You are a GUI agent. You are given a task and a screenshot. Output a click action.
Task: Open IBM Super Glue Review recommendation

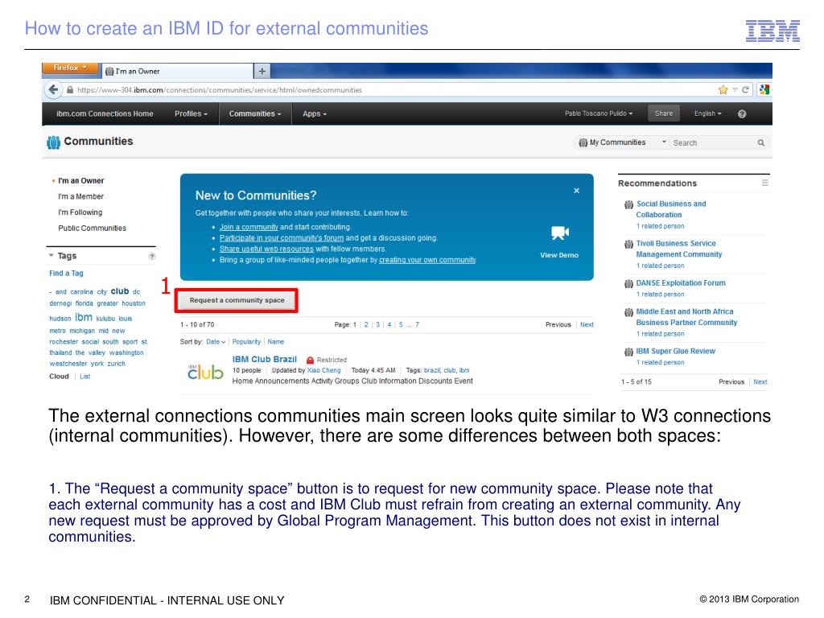(x=676, y=352)
